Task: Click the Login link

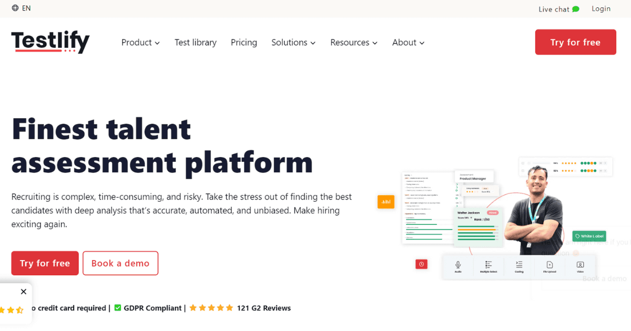Action: tap(601, 8)
